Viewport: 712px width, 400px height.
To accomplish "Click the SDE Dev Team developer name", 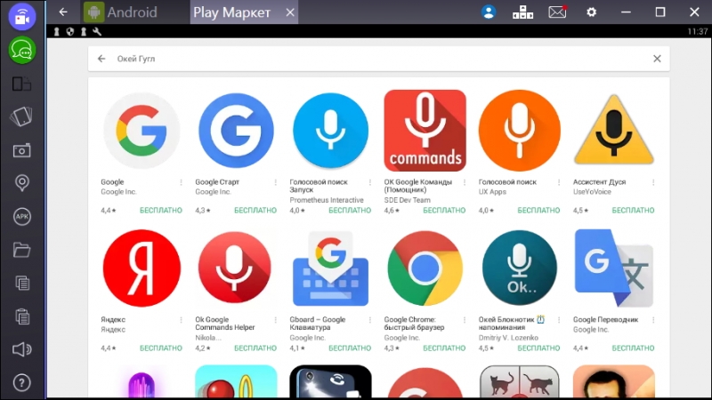I will [408, 200].
